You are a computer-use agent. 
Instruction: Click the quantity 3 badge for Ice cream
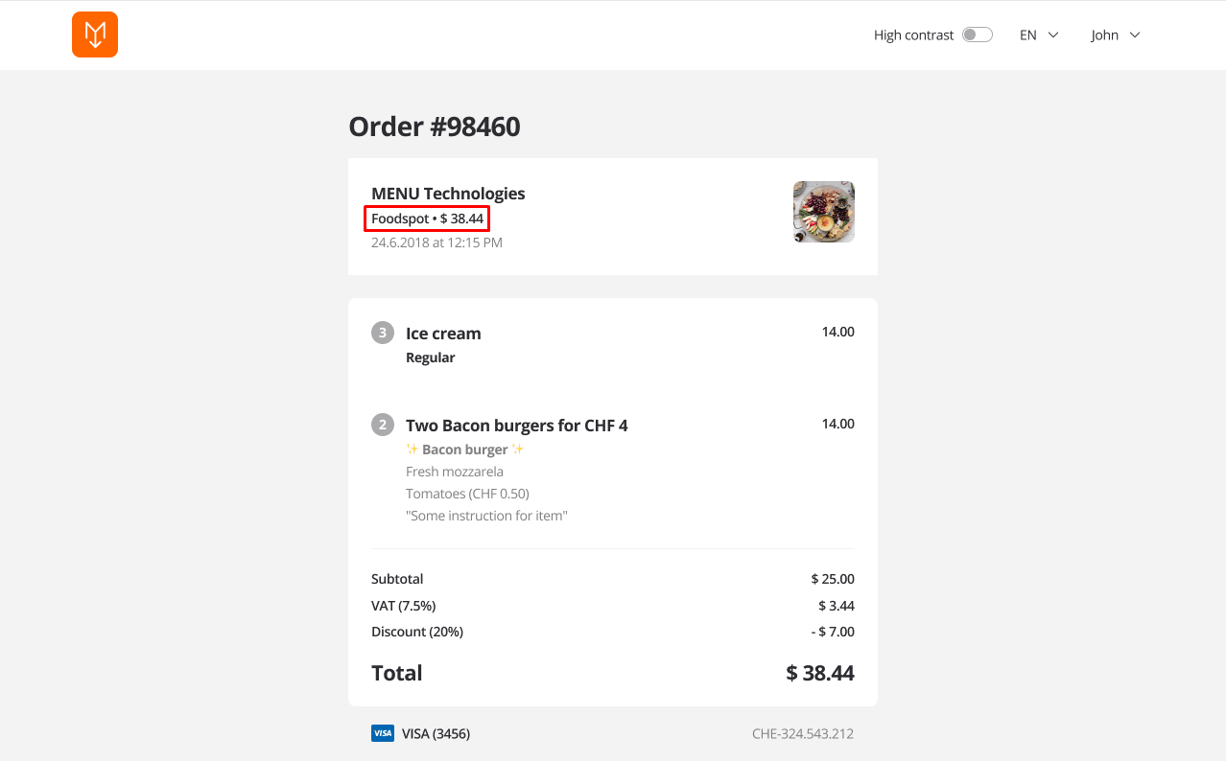[x=383, y=333]
